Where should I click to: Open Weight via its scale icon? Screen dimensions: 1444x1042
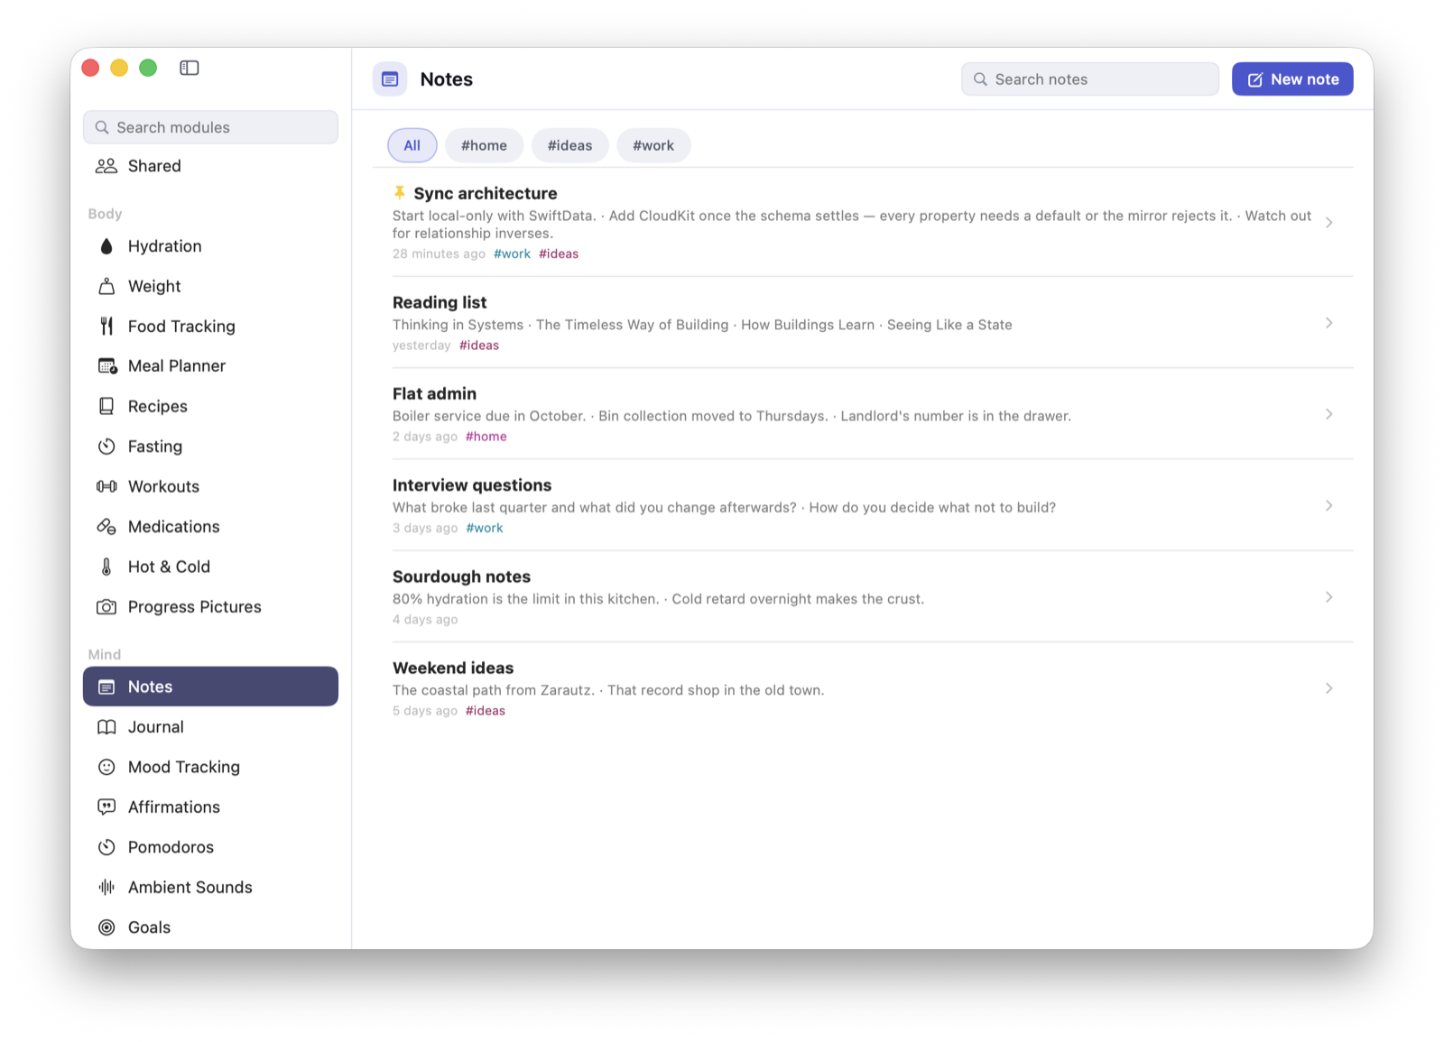[106, 286]
